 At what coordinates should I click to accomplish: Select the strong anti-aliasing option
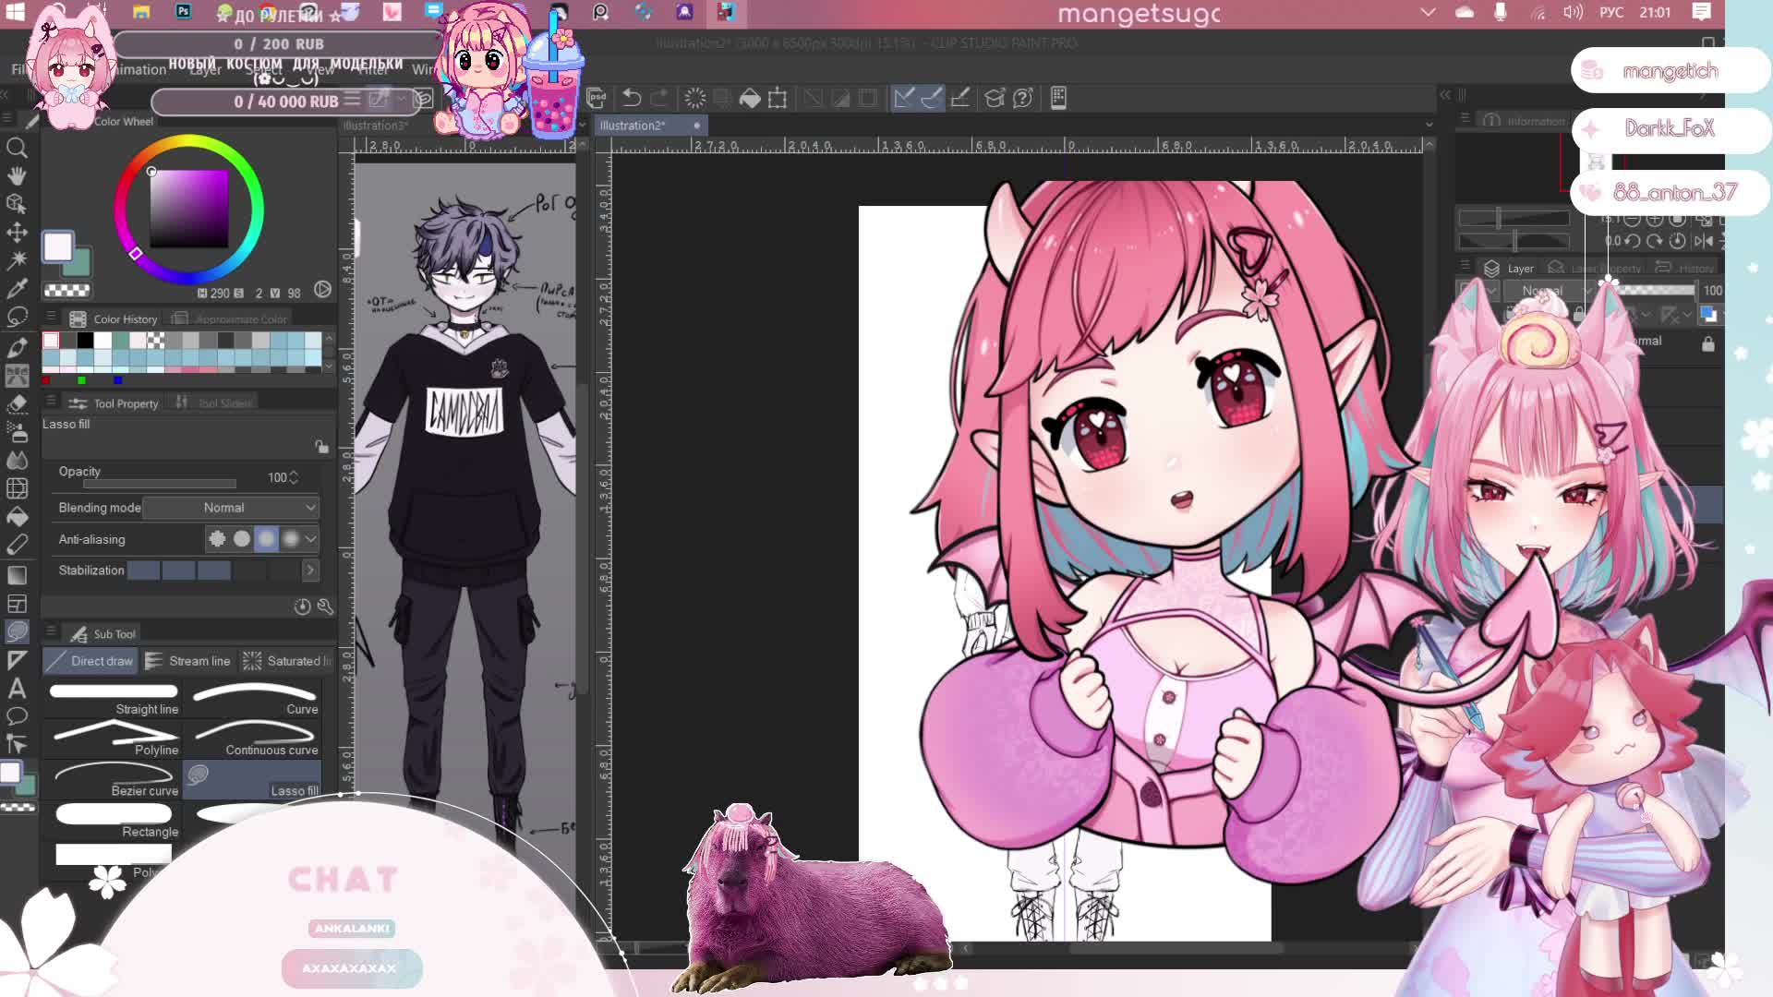tap(291, 539)
